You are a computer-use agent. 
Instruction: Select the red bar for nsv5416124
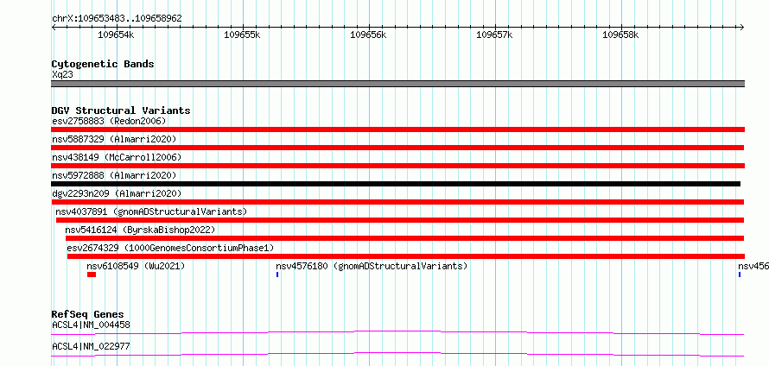coord(404,238)
